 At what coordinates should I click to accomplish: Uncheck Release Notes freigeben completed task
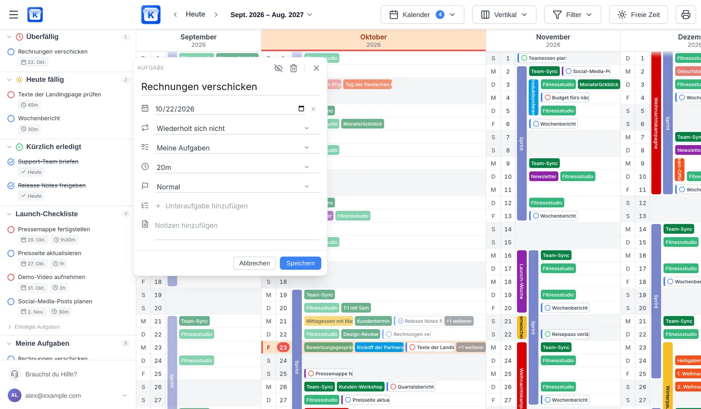click(x=11, y=185)
